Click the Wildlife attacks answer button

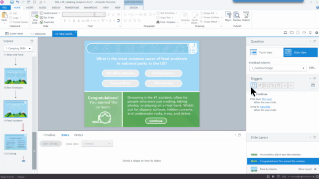(x=121, y=73)
